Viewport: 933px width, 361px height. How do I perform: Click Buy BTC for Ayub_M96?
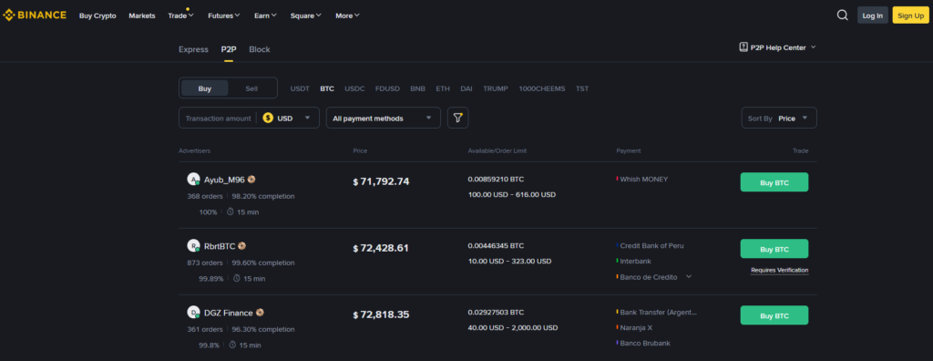774,182
